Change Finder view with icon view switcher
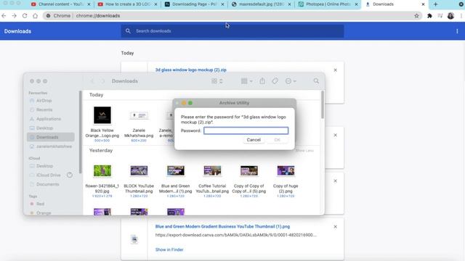The width and height of the screenshot is (465, 261). click(217, 81)
